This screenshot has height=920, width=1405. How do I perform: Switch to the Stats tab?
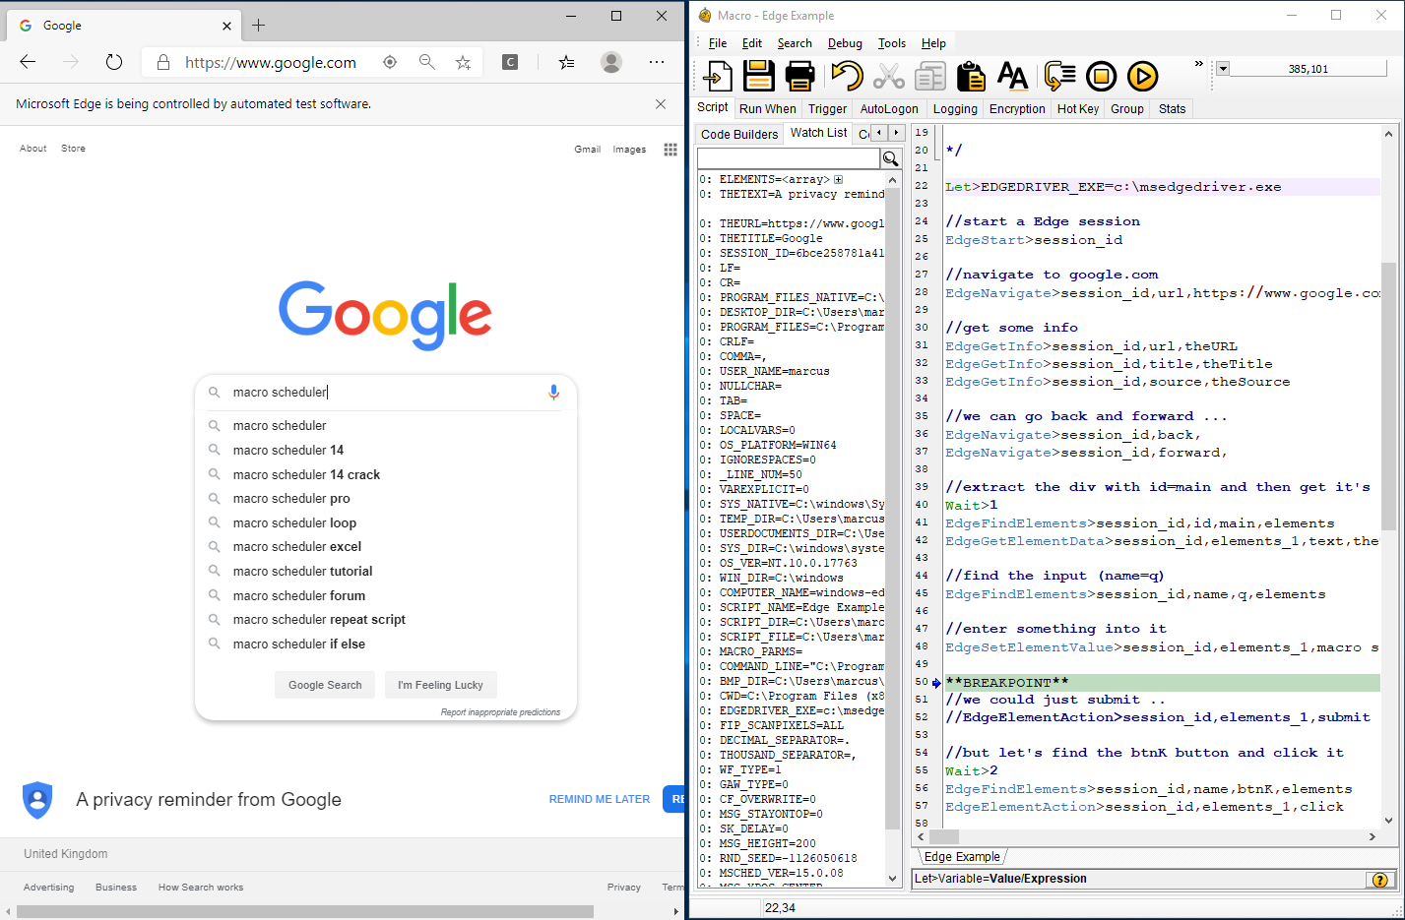point(1172,109)
